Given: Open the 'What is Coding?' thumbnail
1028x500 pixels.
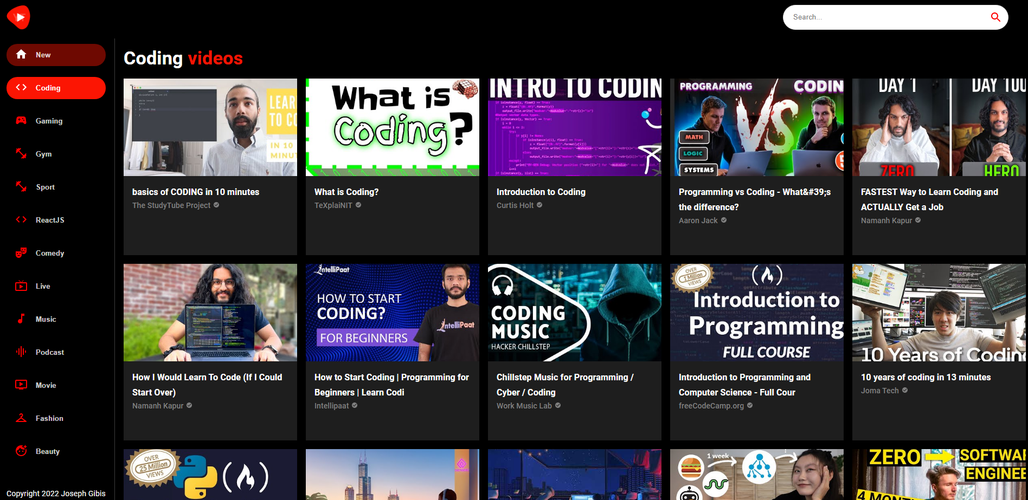Looking at the screenshot, I should pos(393,127).
